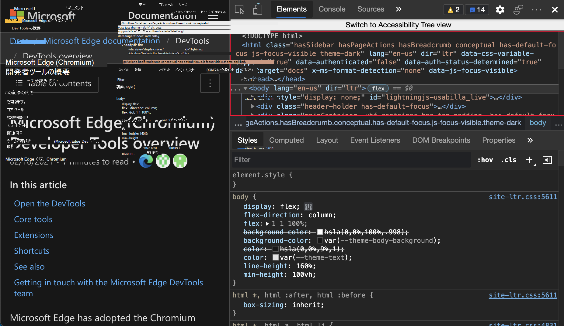This screenshot has width=564, height=326.
Task: Click the Documentation header title on page
Action: tap(162, 15)
